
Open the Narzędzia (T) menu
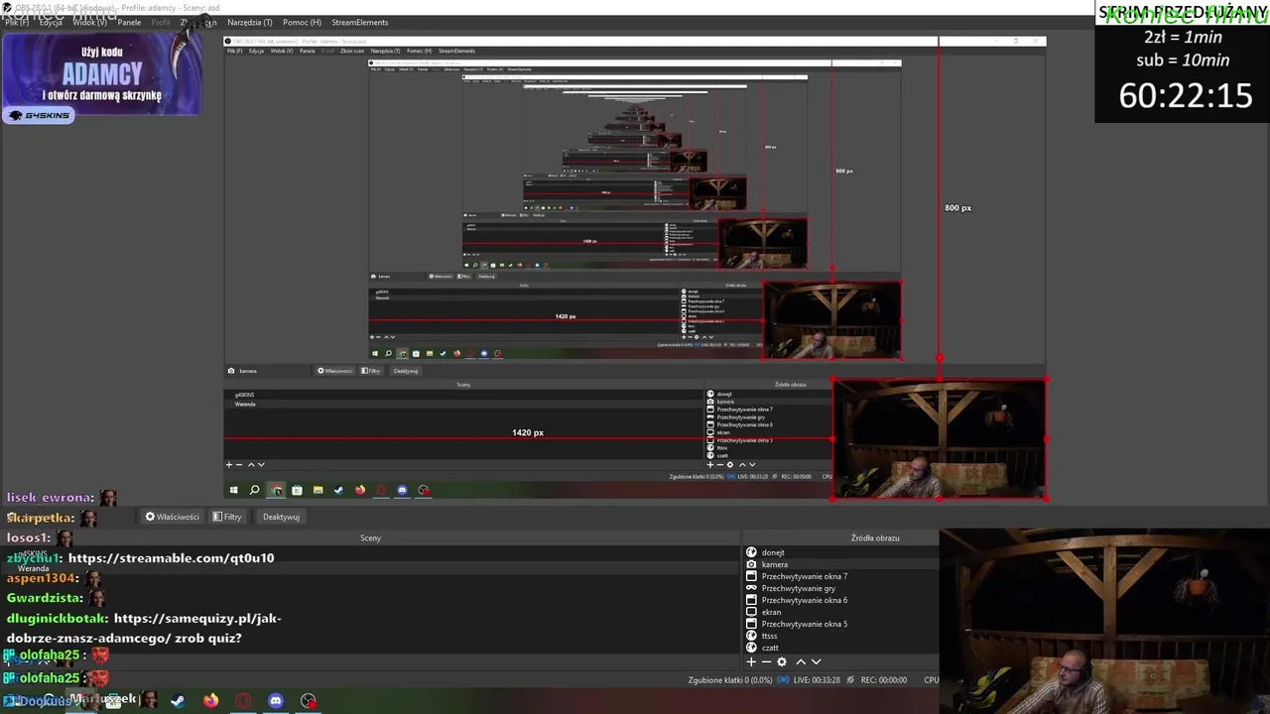pos(250,22)
